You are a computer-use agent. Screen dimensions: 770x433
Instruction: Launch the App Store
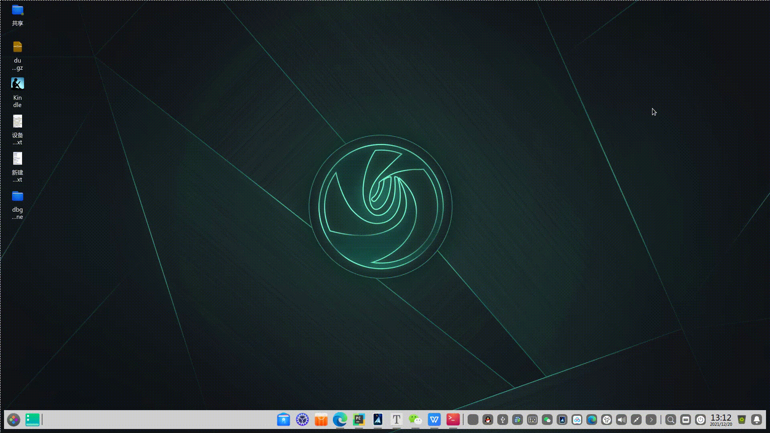click(x=321, y=420)
